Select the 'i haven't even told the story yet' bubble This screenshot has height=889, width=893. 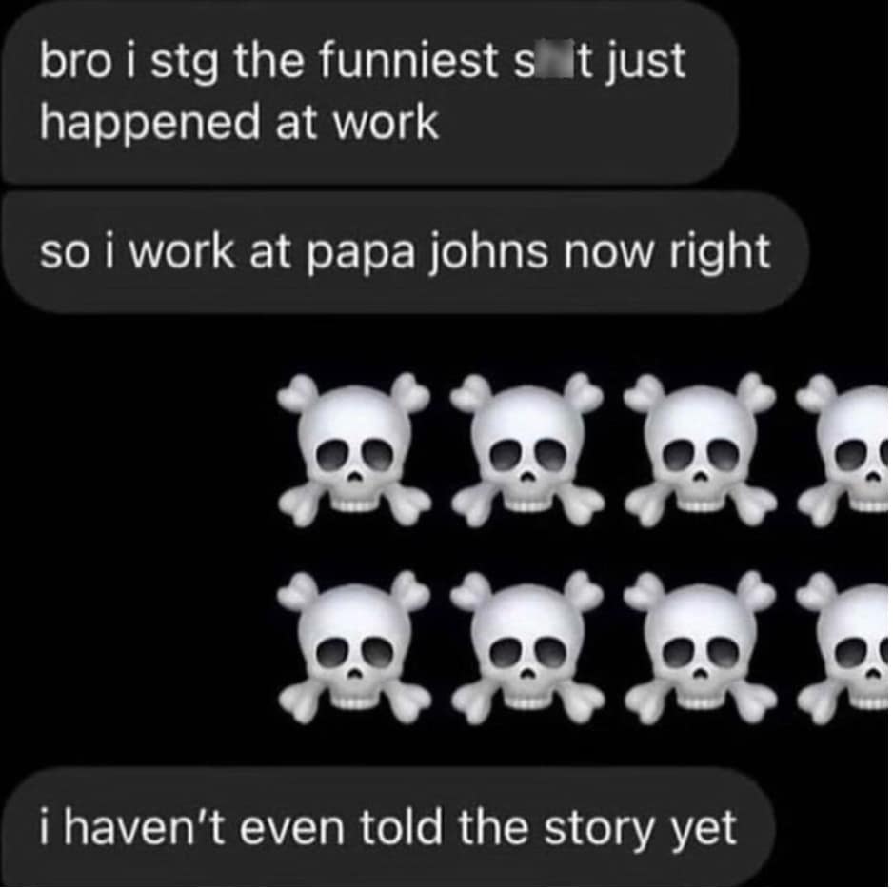pos(389,827)
